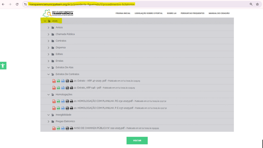Go to Página Inicial menu item
The height and width of the screenshot is (148, 263).
pos(123,13)
